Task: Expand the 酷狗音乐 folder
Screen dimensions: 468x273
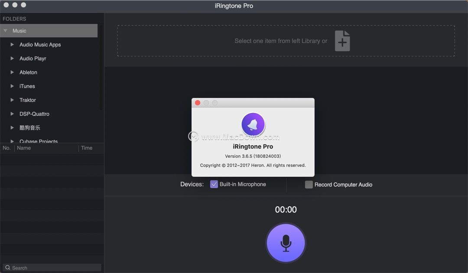Action: pyautogui.click(x=12, y=128)
